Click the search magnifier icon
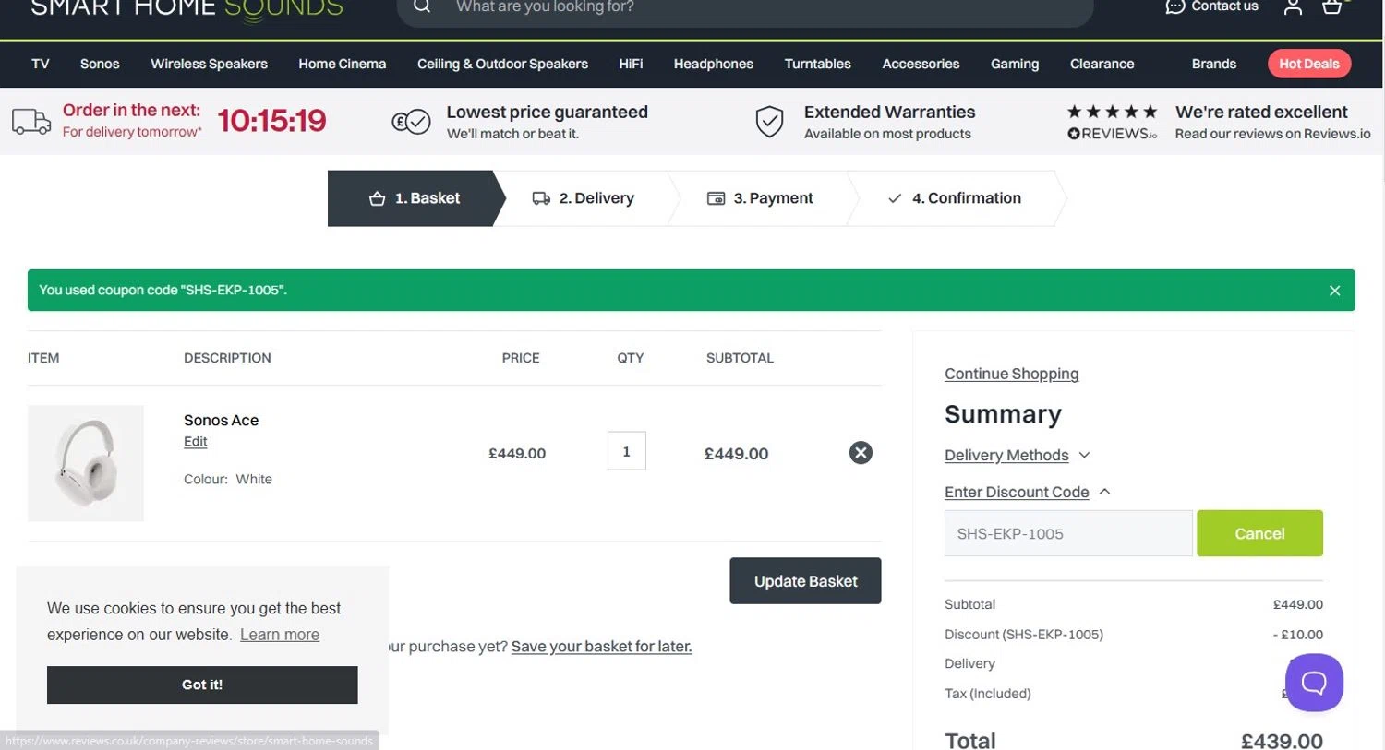The width and height of the screenshot is (1385, 750). pos(422,6)
